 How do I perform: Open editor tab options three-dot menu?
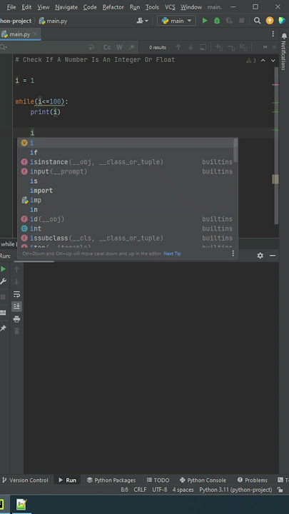(273, 34)
